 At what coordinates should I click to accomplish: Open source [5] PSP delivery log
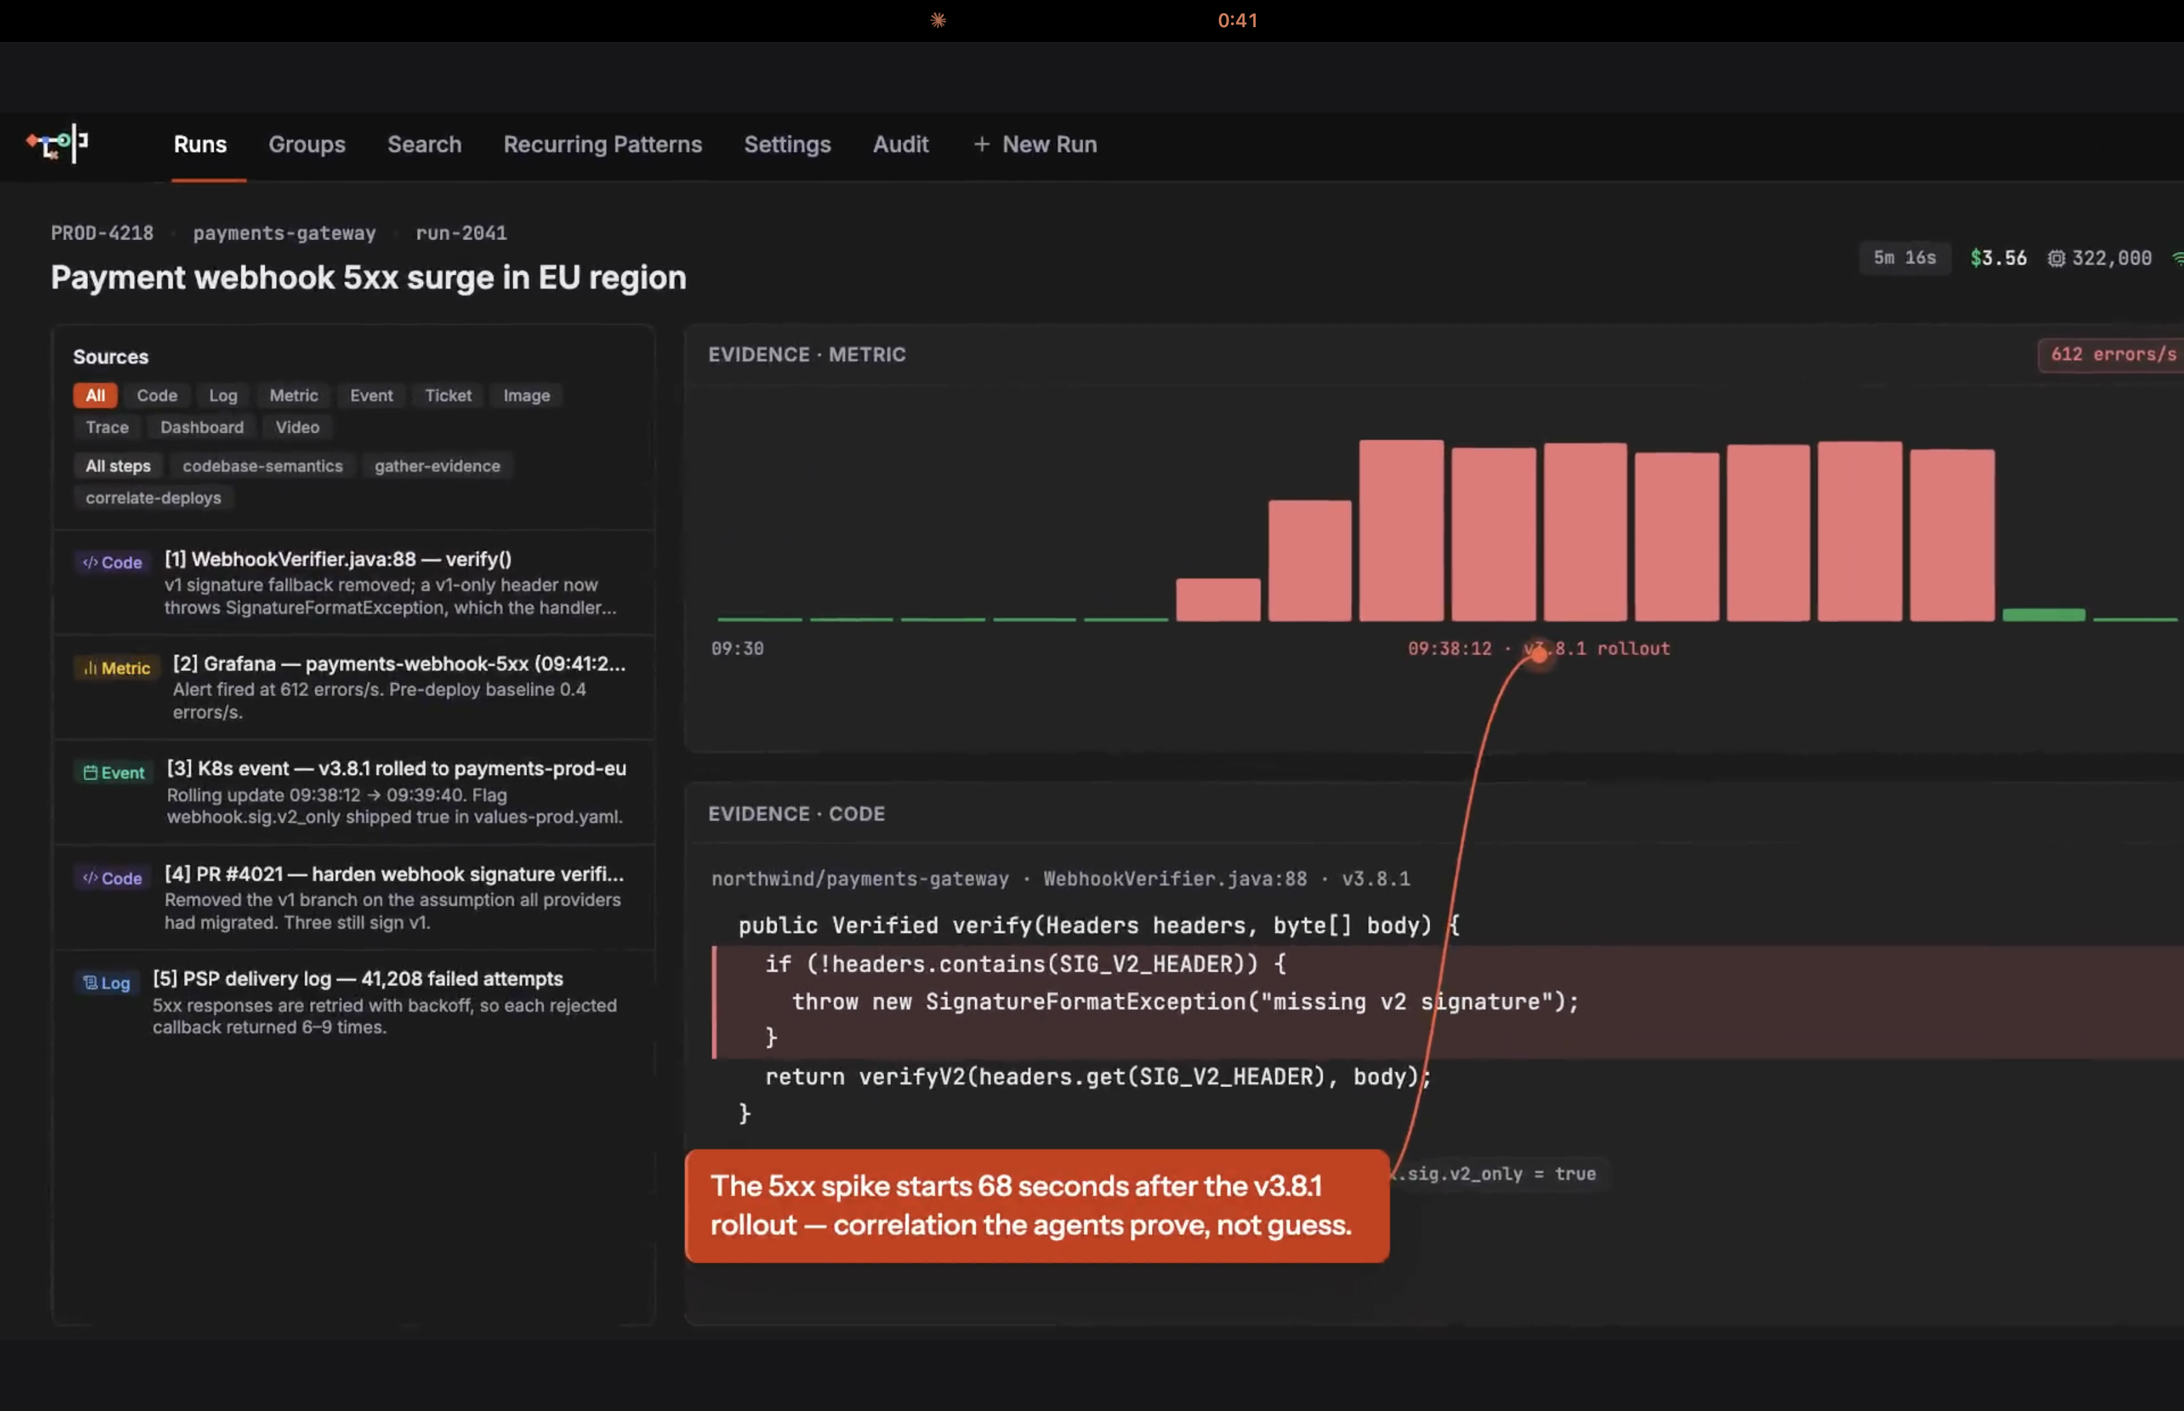click(x=354, y=1002)
